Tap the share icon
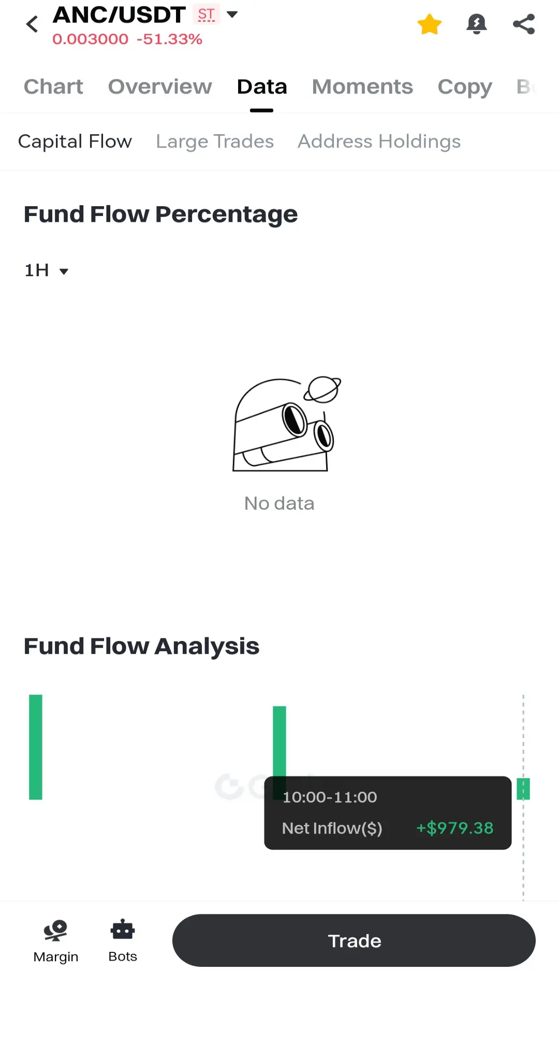The width and height of the screenshot is (559, 1043). 523,24
